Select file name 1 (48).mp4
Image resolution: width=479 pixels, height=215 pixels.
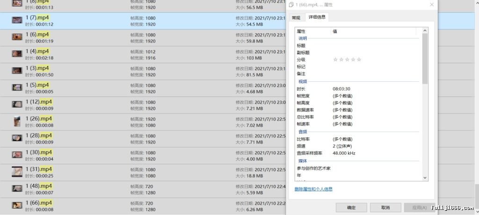39,186
